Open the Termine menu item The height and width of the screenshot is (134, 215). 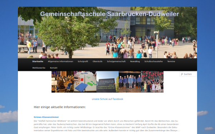[x=171, y=61]
